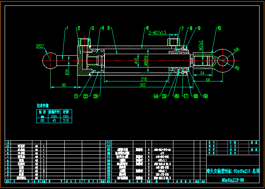Click part balloon number 6

tap(148, 28)
